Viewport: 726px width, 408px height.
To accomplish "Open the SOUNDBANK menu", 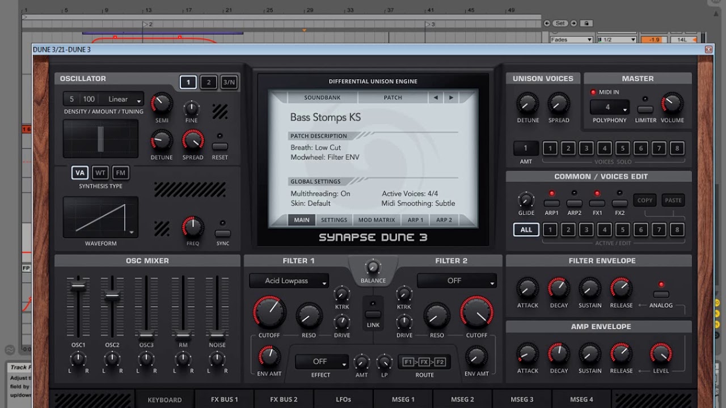I will pos(322,97).
